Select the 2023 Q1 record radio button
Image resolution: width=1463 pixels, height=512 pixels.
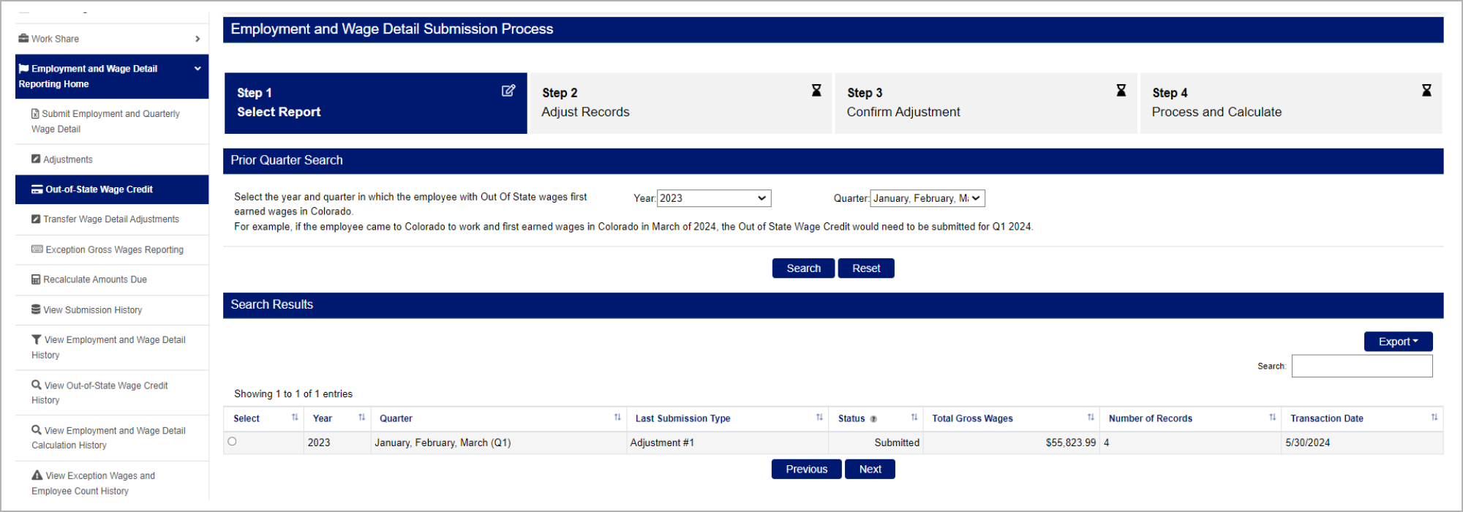pos(233,441)
